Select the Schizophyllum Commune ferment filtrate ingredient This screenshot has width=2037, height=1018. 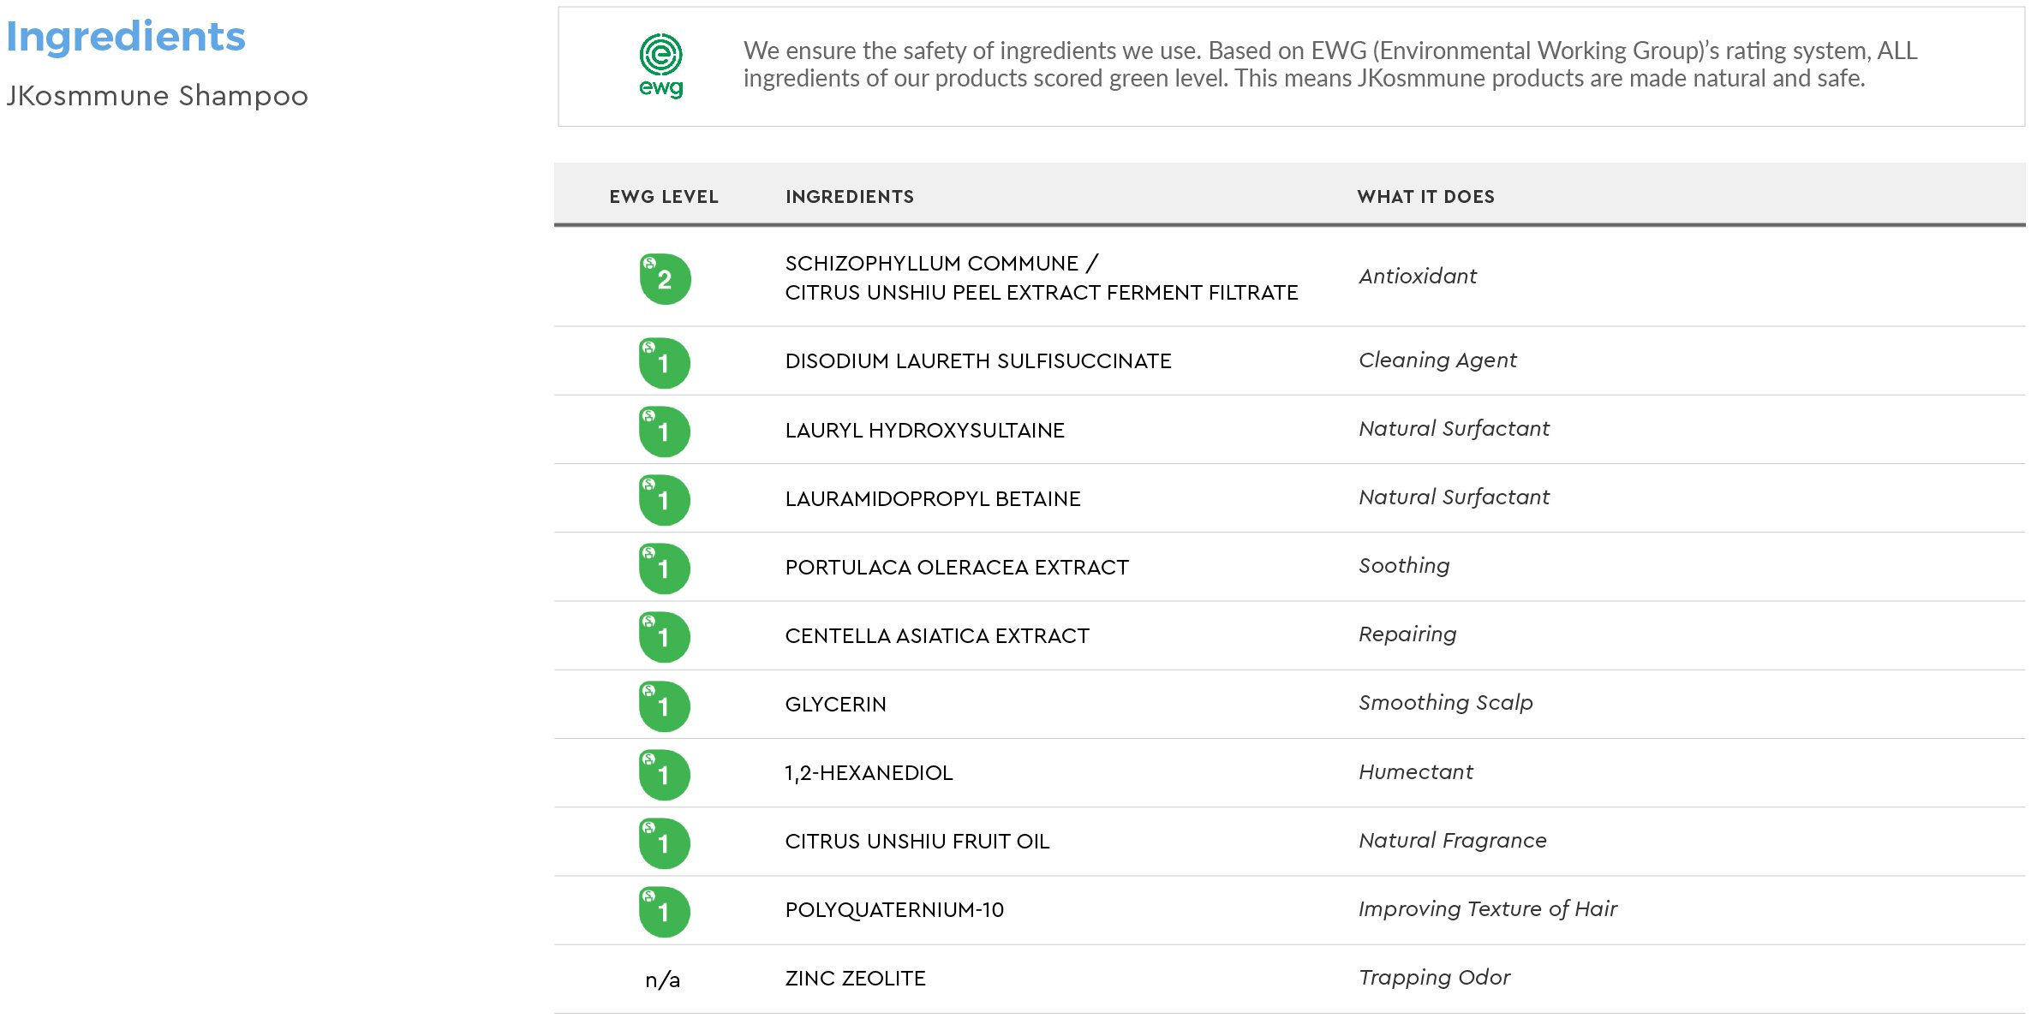tap(1042, 278)
